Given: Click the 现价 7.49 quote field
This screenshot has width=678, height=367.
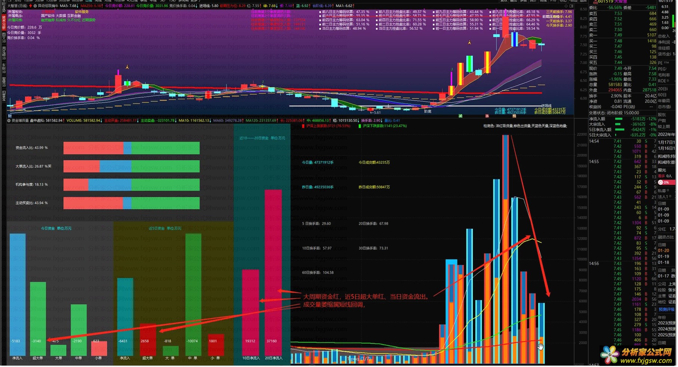Looking at the screenshot, I should (605, 69).
